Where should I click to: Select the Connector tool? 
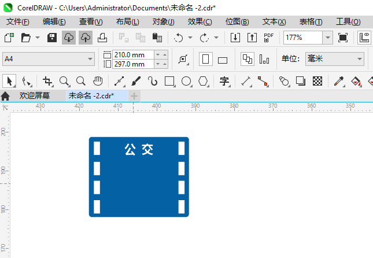(x=263, y=82)
